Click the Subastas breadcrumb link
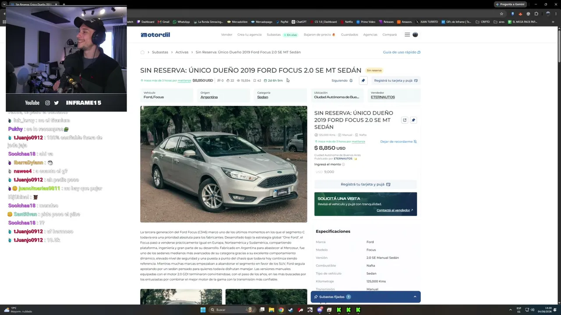 (160, 52)
